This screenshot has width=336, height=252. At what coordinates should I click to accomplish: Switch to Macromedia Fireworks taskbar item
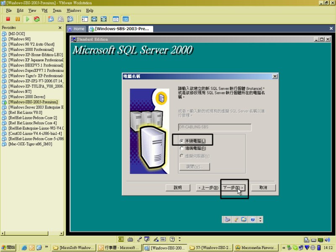256,248
